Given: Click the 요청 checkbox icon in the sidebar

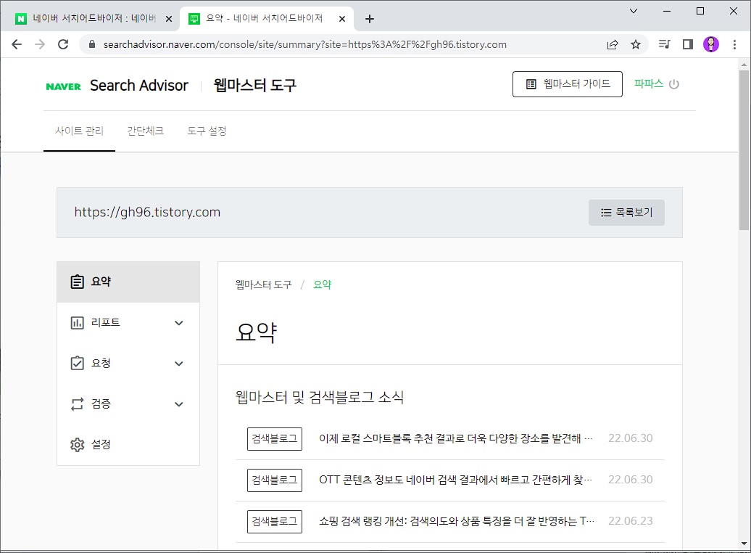Looking at the screenshot, I should tap(77, 363).
